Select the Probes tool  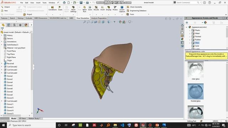[x=115, y=8]
